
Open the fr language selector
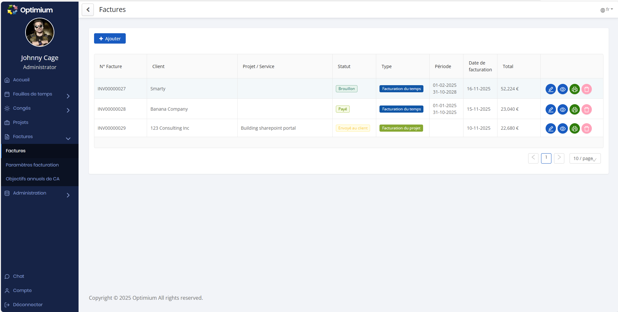pos(607,10)
